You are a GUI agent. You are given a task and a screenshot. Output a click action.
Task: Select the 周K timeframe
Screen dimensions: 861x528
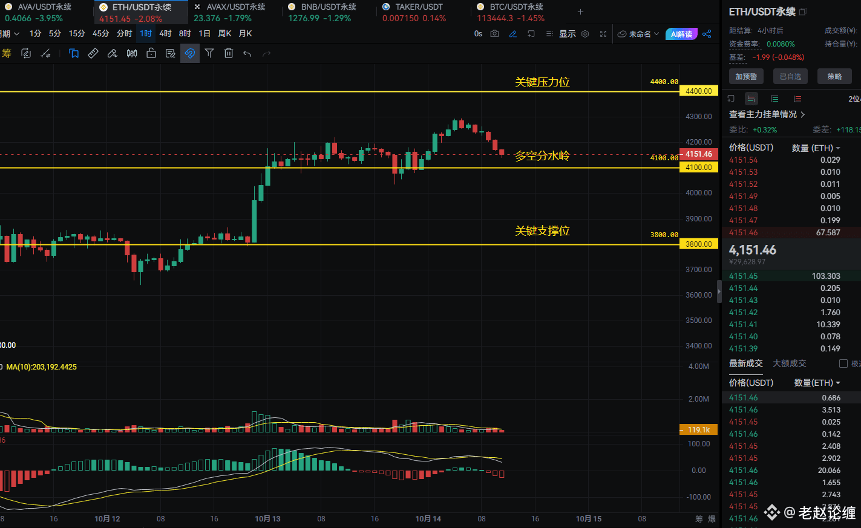point(224,34)
